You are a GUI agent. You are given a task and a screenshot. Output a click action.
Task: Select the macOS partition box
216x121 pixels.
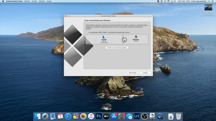(x=104, y=39)
